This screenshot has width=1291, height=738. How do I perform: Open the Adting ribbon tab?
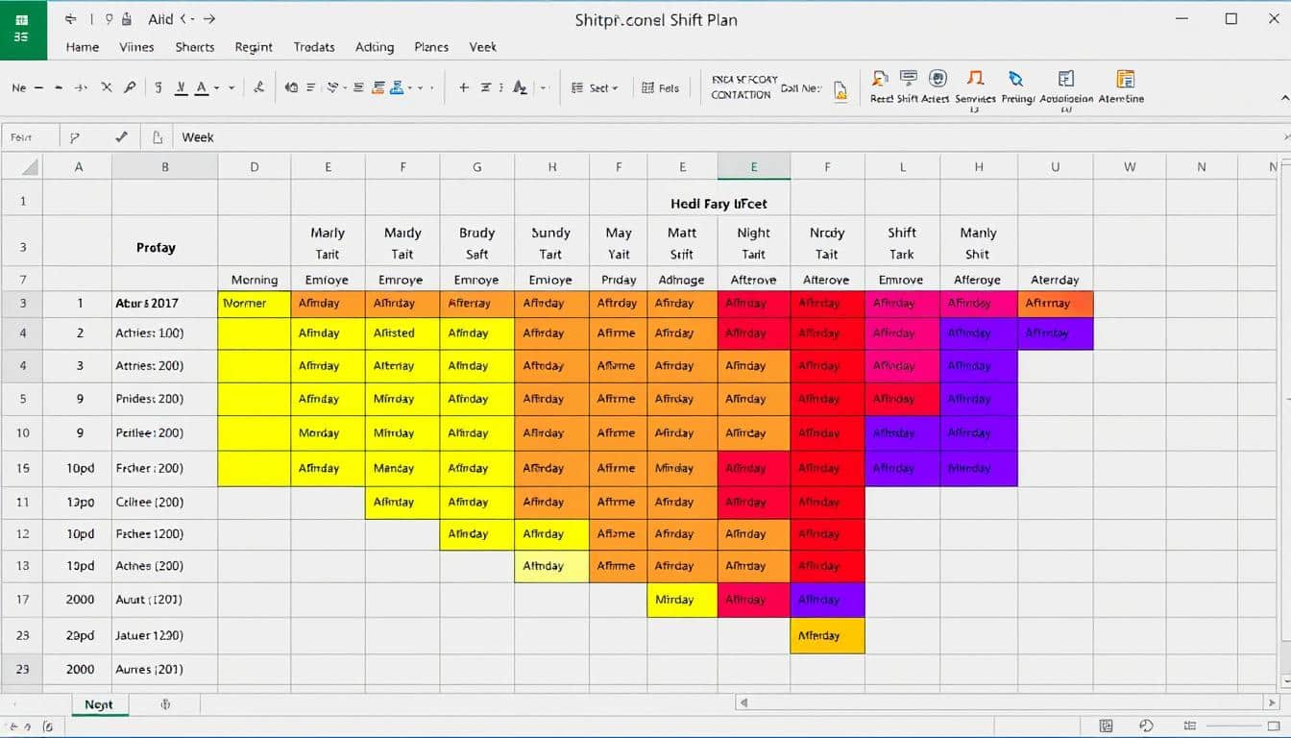[x=375, y=46]
